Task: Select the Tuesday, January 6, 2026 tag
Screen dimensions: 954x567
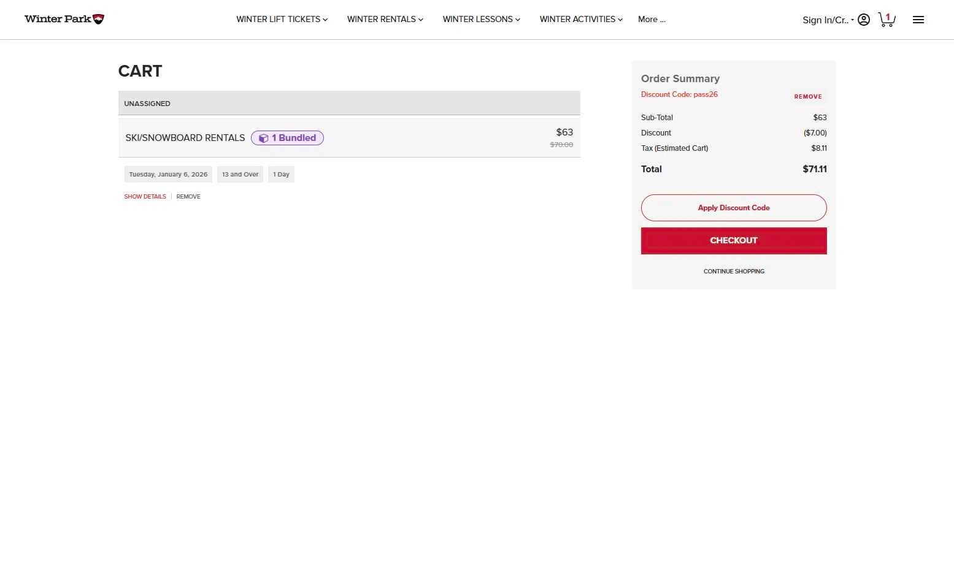Action: click(168, 174)
